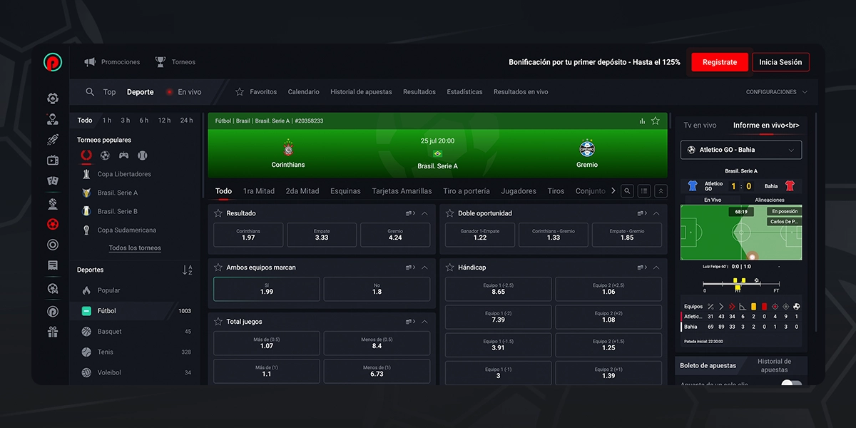Favorite the Hándicap market star
Image resolution: width=856 pixels, height=428 pixels.
pos(450,267)
